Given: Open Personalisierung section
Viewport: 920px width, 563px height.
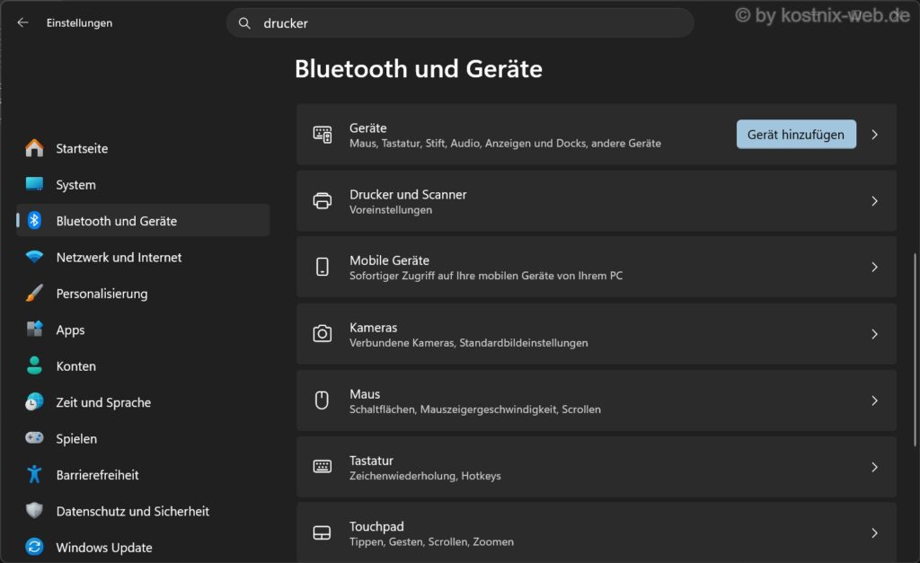Looking at the screenshot, I should click(143, 294).
